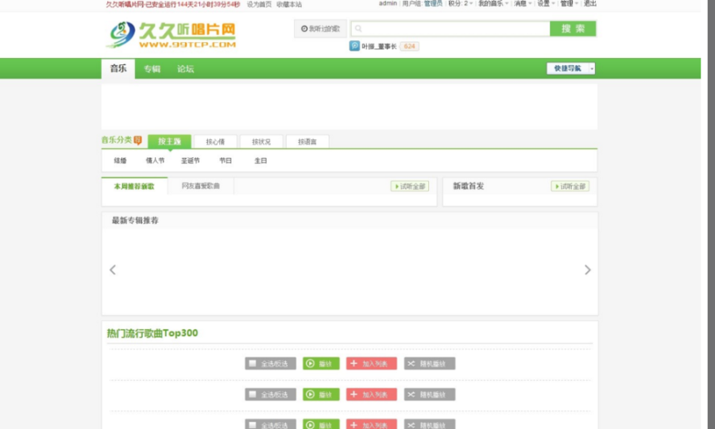Open the 快捷导航 dropdown
This screenshot has width=715, height=429.
tap(571, 68)
